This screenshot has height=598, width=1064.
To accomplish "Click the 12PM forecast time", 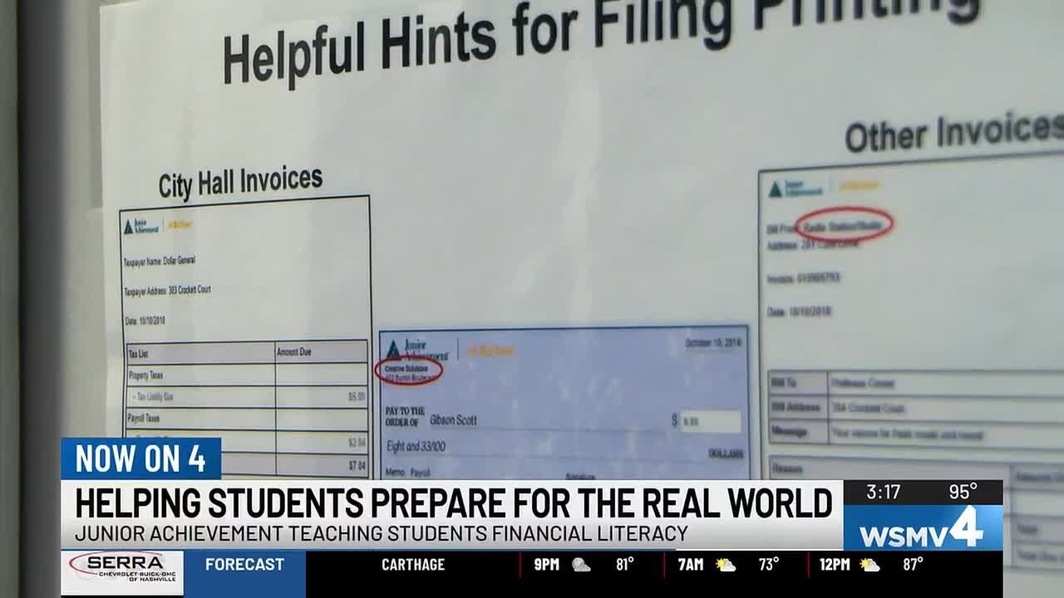I will point(835,565).
